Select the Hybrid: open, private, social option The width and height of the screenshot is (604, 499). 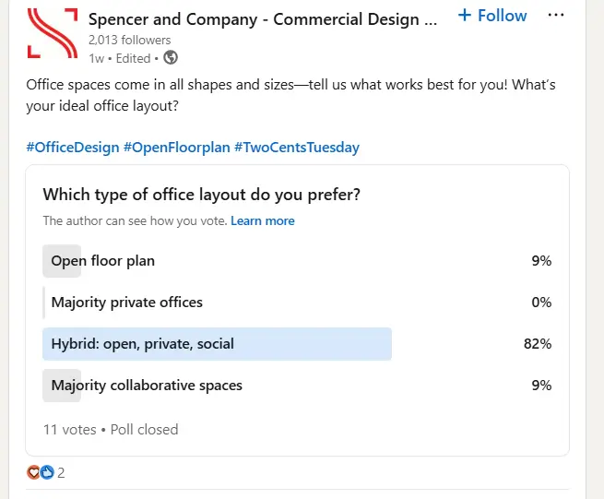pos(142,344)
